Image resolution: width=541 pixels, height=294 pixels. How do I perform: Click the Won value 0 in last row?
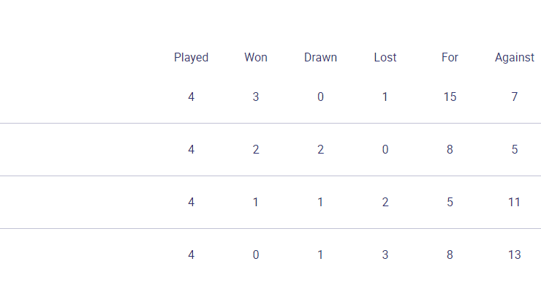pos(256,255)
